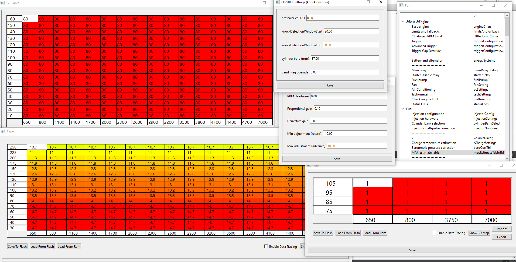516x262 pixels.
Task: Click the knockDetectionWindowStart field
Action: [351, 31]
